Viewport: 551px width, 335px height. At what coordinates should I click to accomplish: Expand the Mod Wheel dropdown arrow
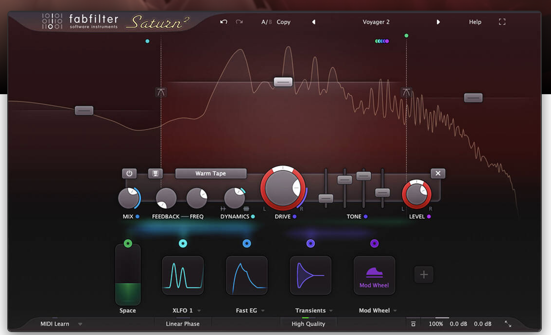395,311
